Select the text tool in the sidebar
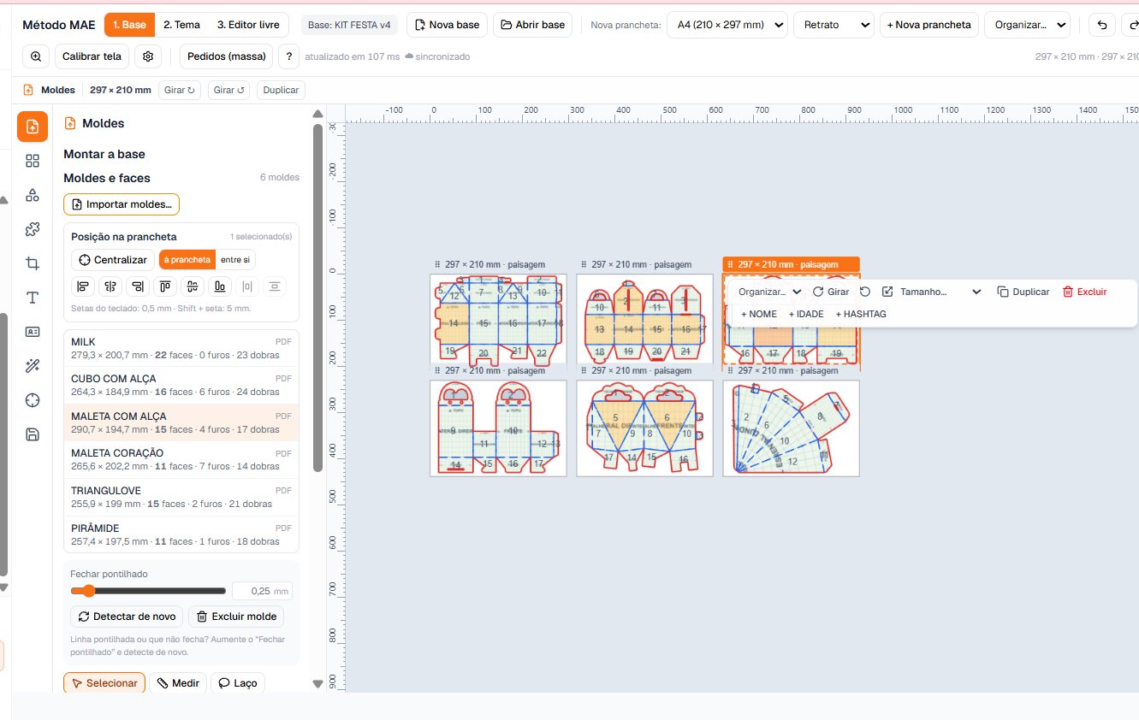 (33, 298)
